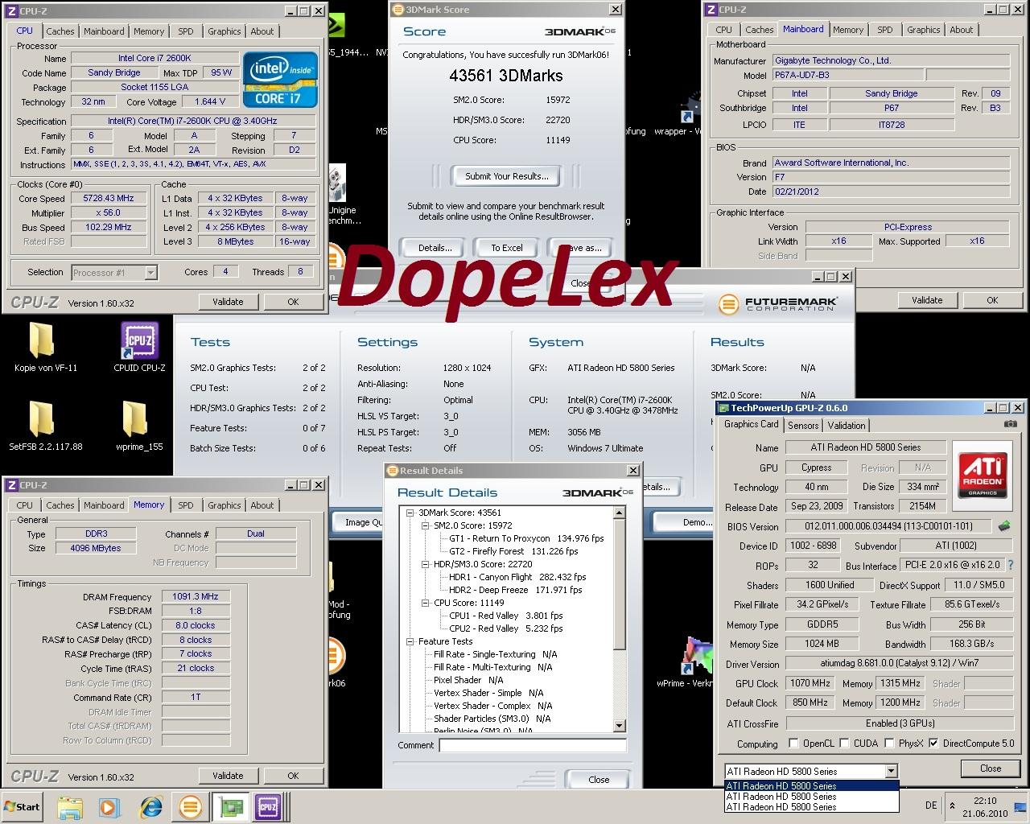The width and height of the screenshot is (1030, 824).
Task: Click the ATI Radeon logo in GPU-Z
Action: point(983,475)
